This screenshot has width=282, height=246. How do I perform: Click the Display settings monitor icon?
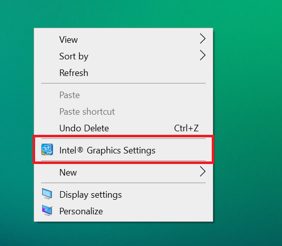(47, 194)
